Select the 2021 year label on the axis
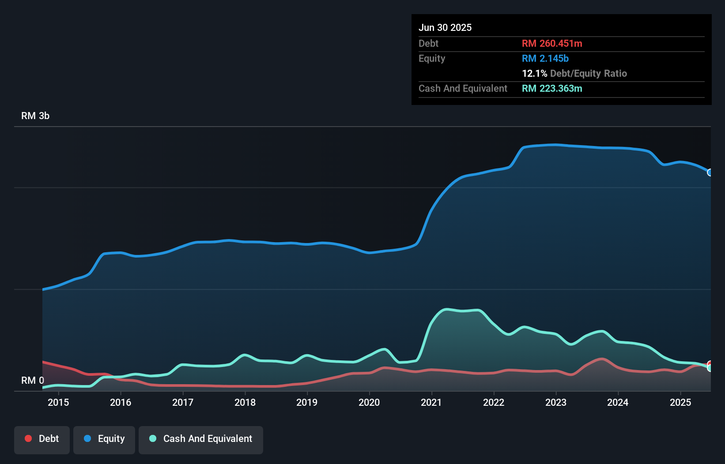Screen dimensions: 725x464 [x=432, y=402]
